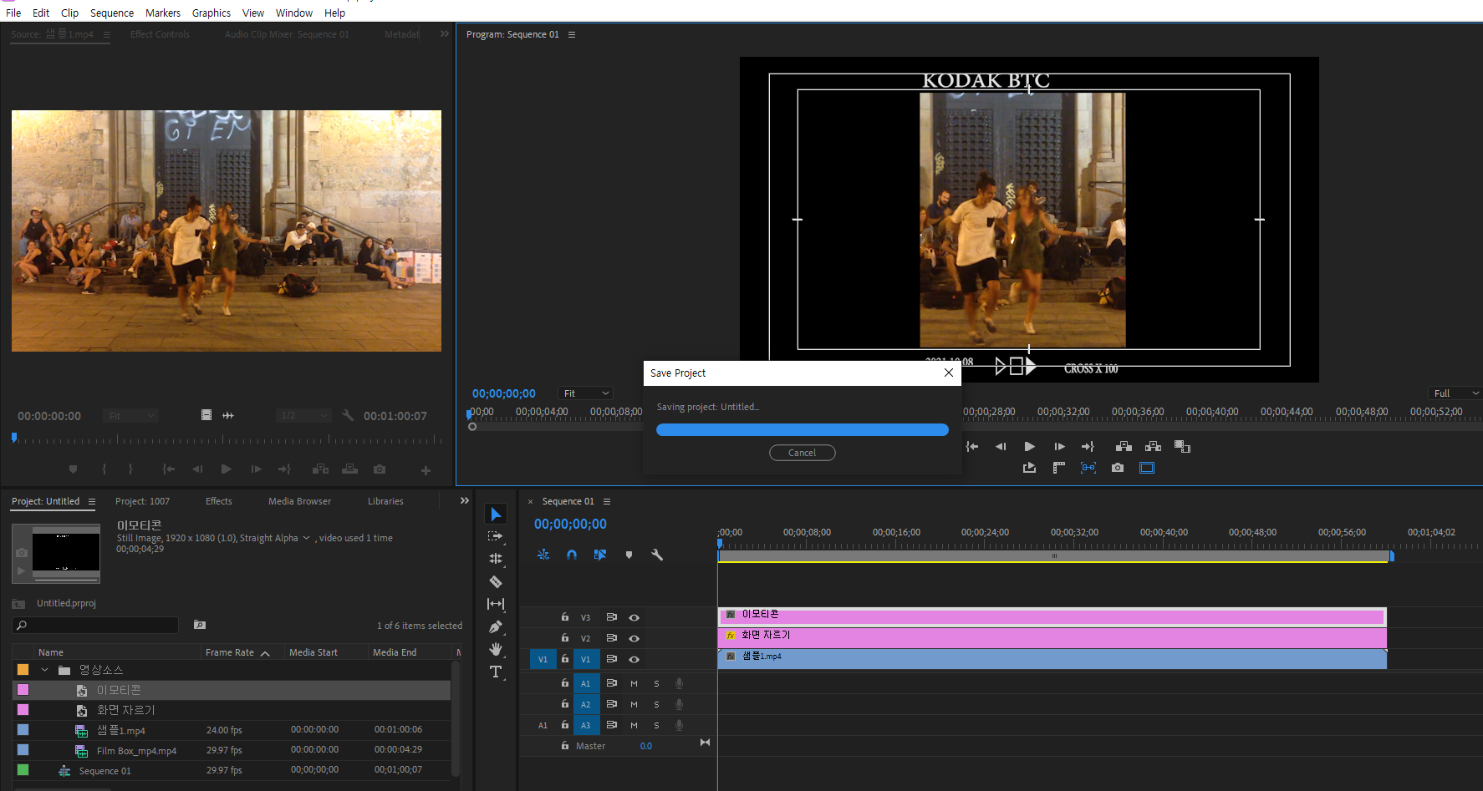Click the Export Frame camera icon
The height and width of the screenshot is (791, 1483).
coord(1118,468)
